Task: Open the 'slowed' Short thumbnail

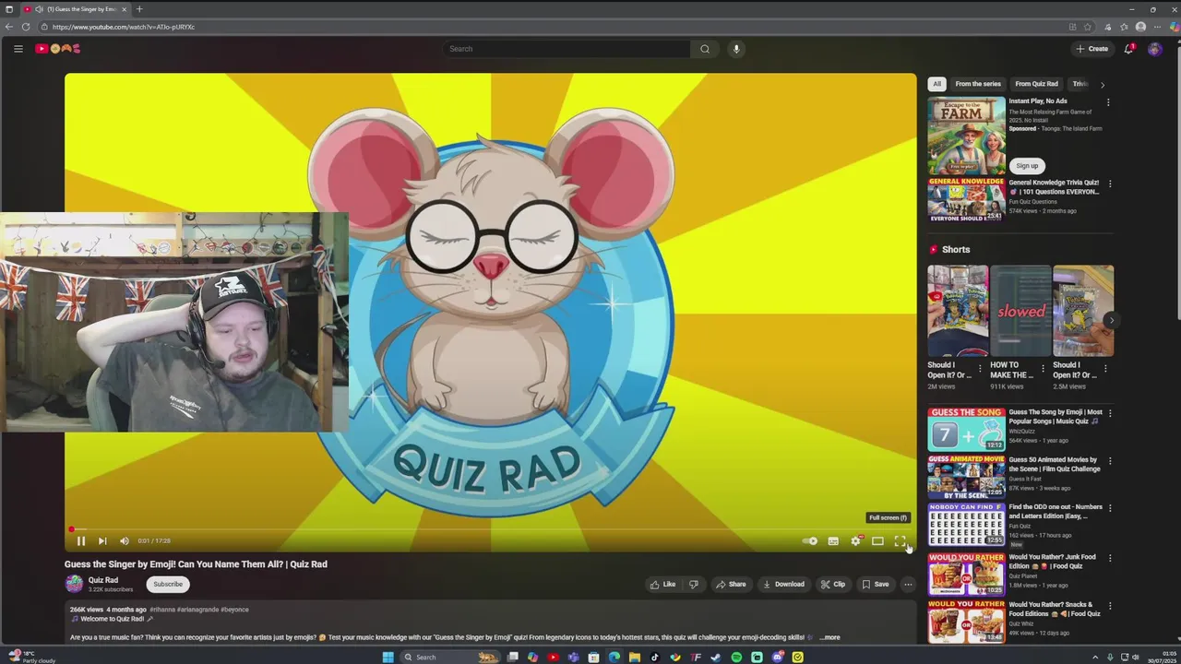Action: tap(1020, 311)
